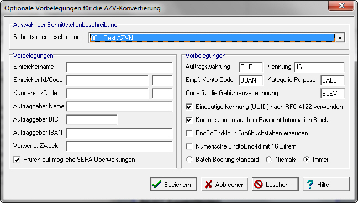Disable Kontollsummen im Payment Information Block
Viewport: 358px width, 203px height.
189,120
